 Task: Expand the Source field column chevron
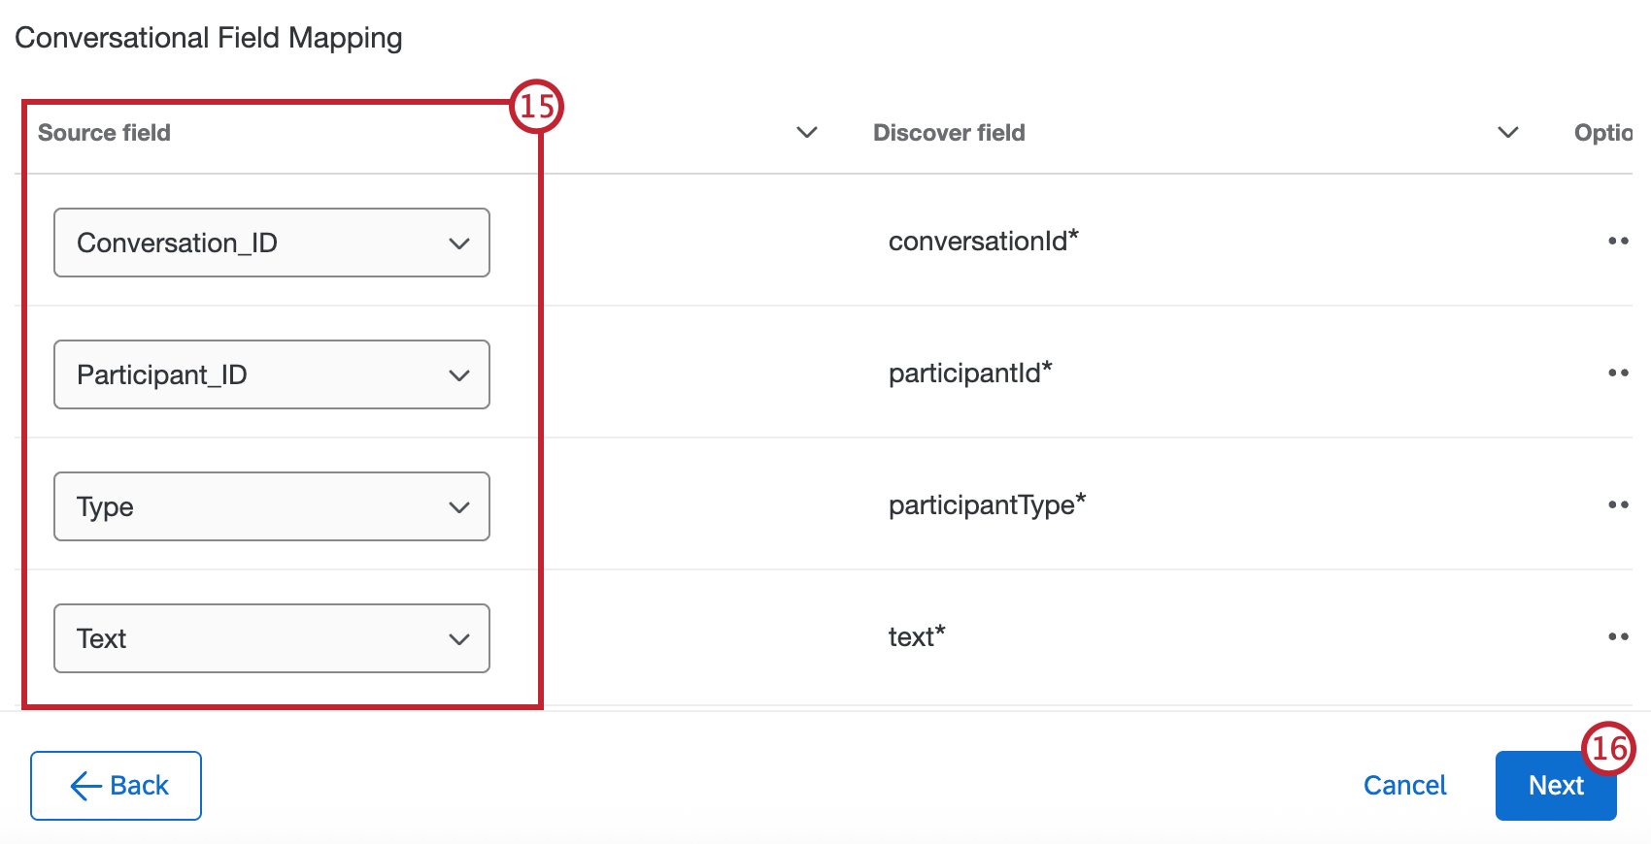[x=806, y=133]
